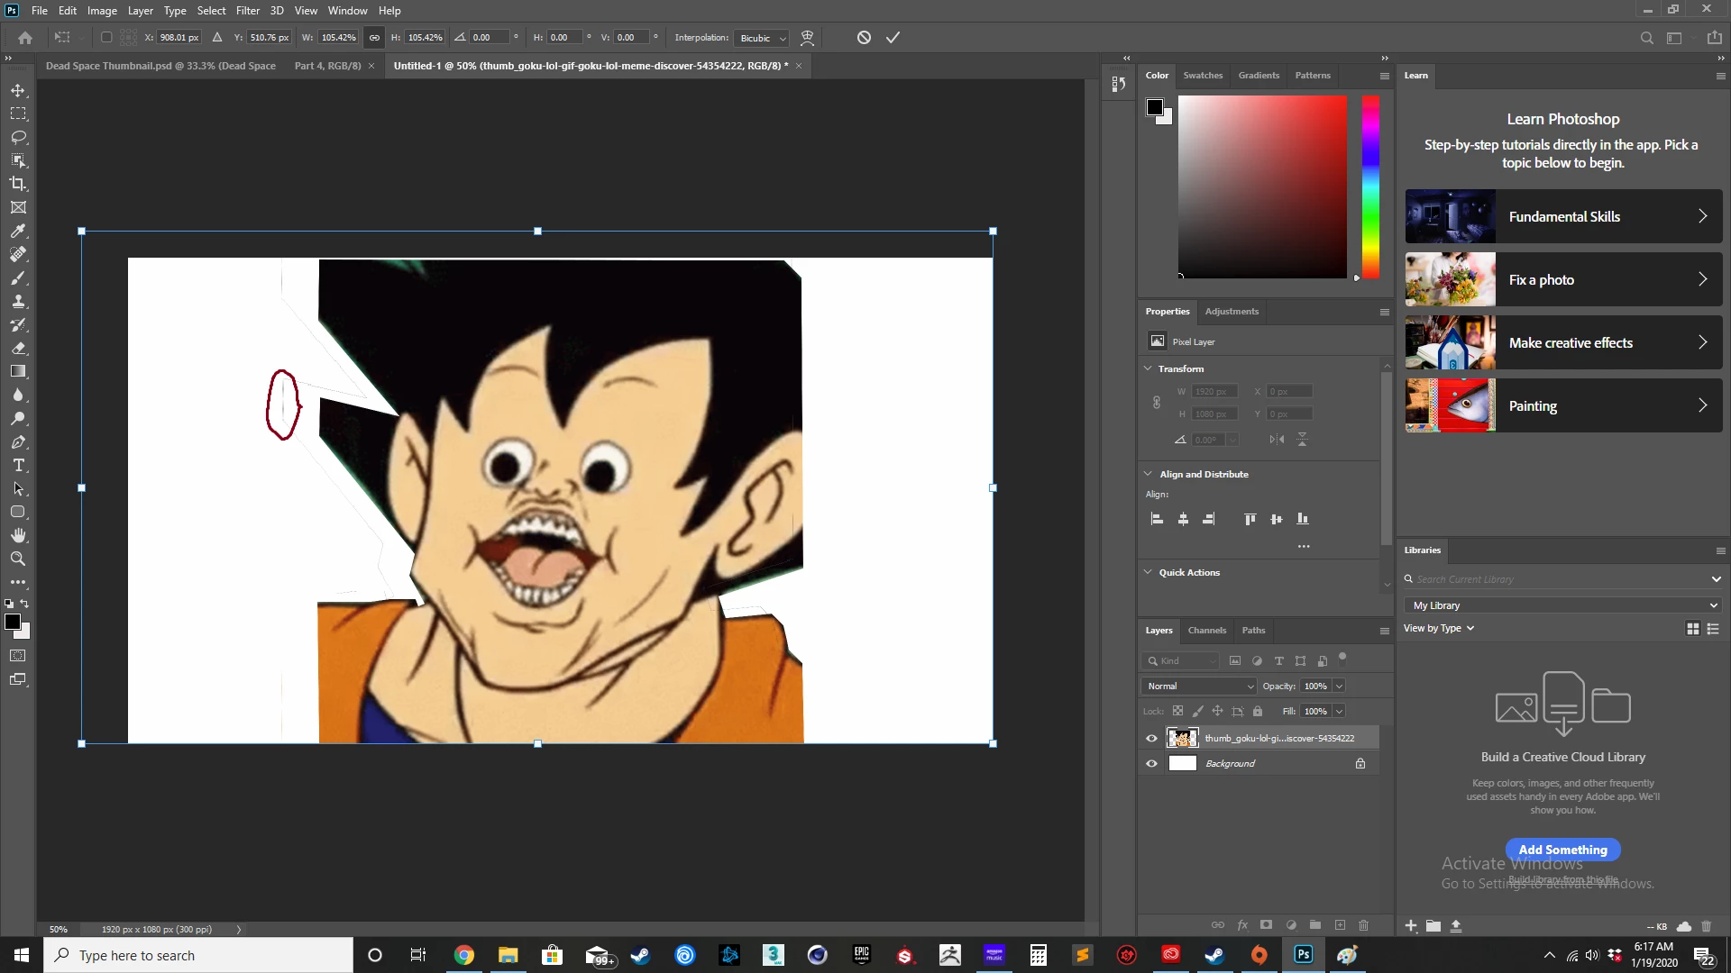Screen dimensions: 1731x973
Task: Select the Crop tool
Action: [18, 184]
